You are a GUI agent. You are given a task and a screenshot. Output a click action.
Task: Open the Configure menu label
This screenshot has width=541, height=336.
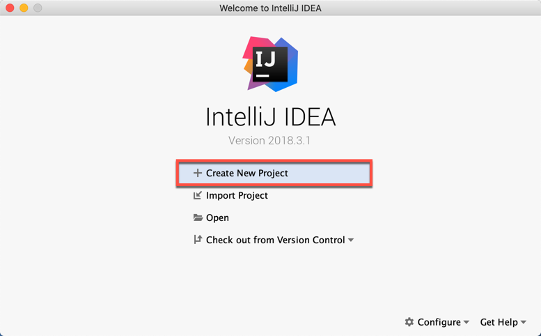439,322
